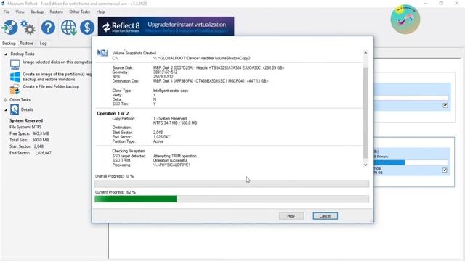Screen dimensions: 465x261
Task: Open the Help menu
Action: [x=100, y=12]
